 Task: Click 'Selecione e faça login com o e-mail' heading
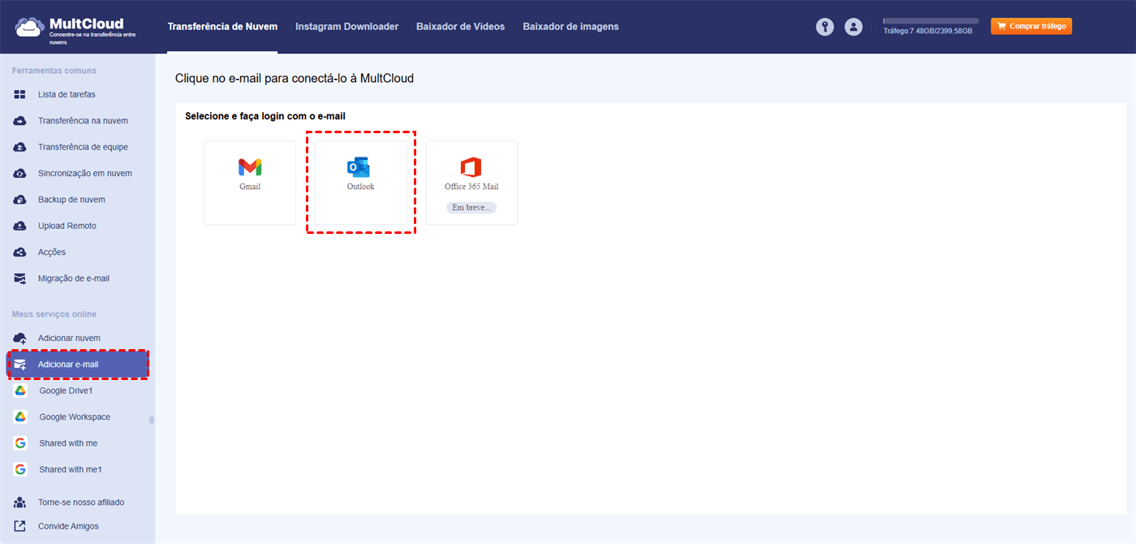point(265,116)
